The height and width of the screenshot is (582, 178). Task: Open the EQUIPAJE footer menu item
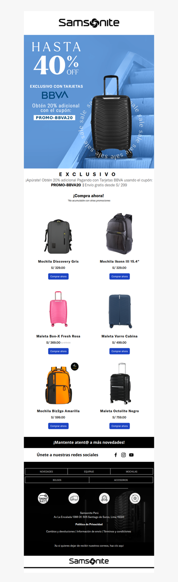[89, 471]
